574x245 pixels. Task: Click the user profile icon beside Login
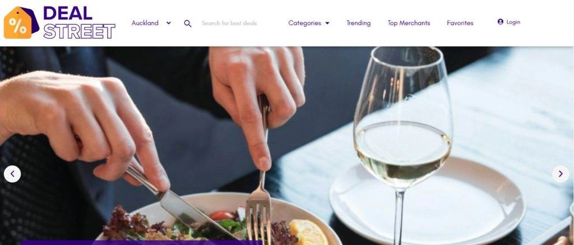point(501,22)
